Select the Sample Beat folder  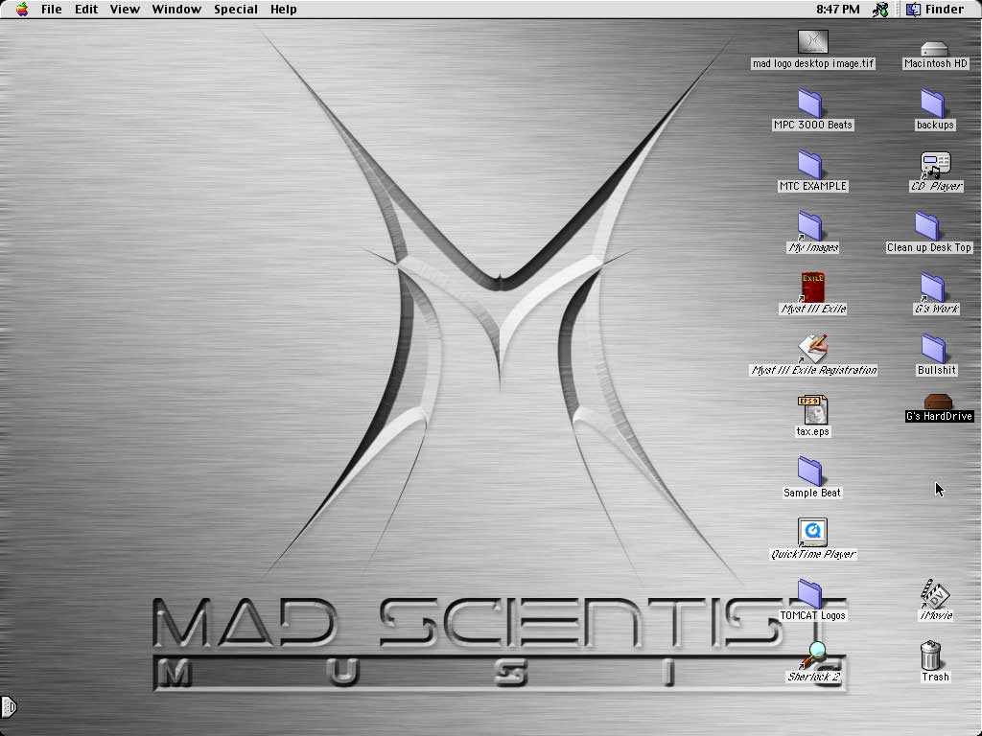pyautogui.click(x=809, y=471)
